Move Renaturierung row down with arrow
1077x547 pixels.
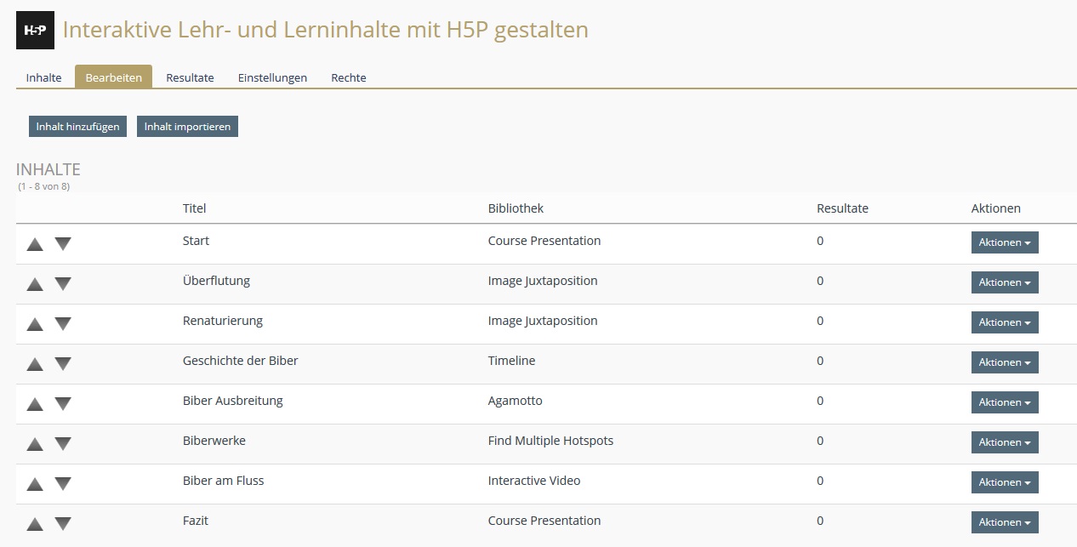coord(63,324)
